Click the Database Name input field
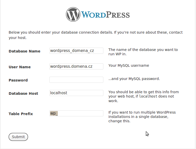Viewport: 196px width, 149px height. [x=76, y=51]
